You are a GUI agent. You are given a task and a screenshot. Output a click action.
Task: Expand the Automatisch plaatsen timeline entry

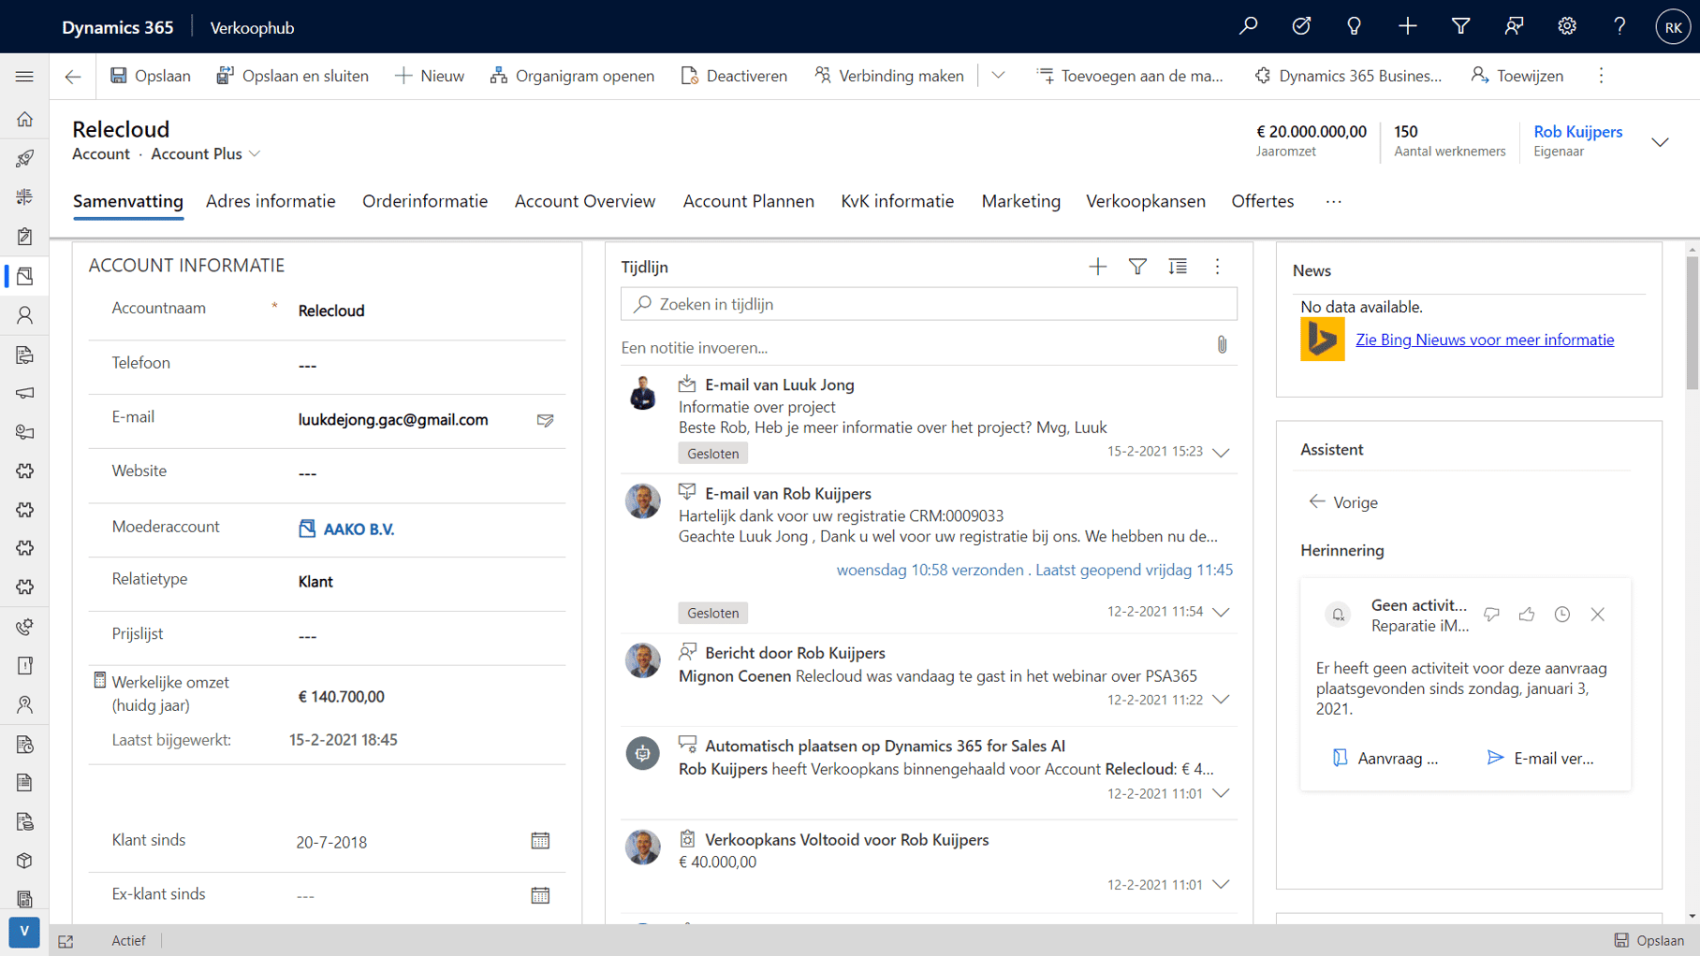click(1221, 793)
